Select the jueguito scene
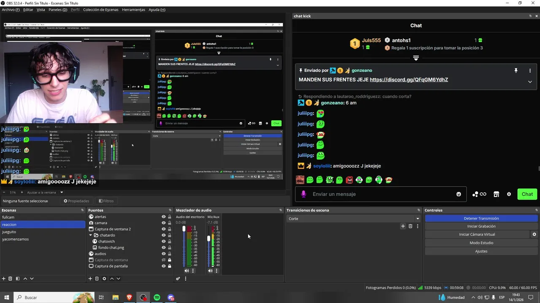The height and width of the screenshot is (303, 540). point(43,232)
